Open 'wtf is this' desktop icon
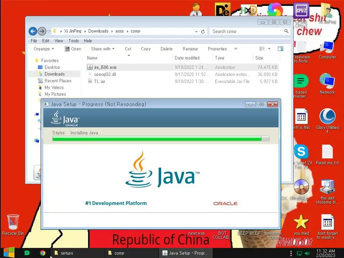Viewport: 344px width, 258px height. pos(301,119)
